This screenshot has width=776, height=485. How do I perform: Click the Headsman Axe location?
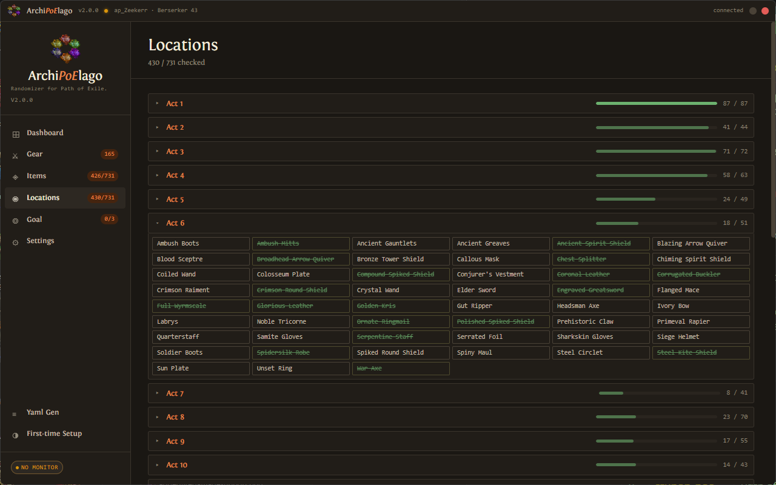[x=601, y=306]
